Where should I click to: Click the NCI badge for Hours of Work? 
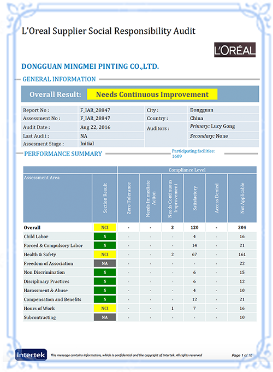pos(105,308)
